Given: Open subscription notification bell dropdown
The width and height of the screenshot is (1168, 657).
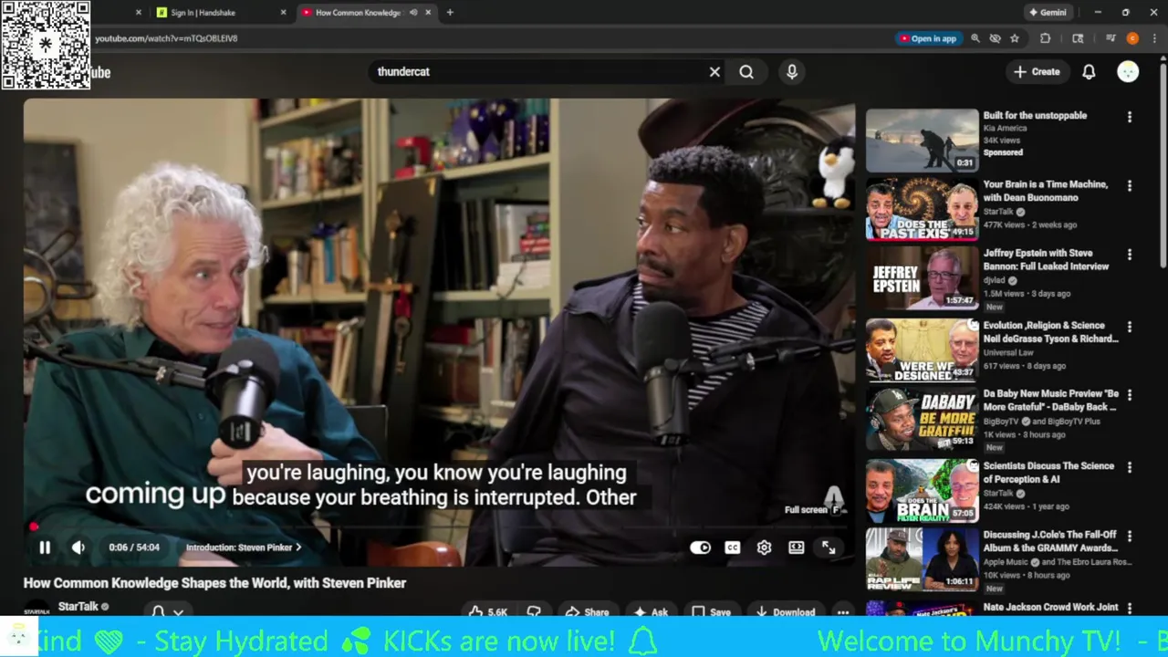Looking at the screenshot, I should tap(168, 611).
